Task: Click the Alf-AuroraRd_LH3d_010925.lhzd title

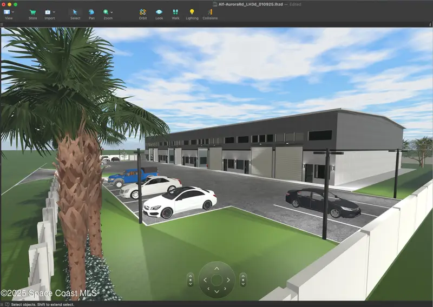Action: point(251,4)
